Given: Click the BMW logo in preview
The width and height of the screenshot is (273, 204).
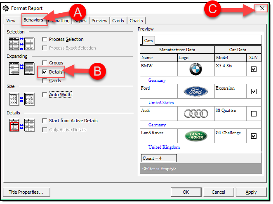Looking at the screenshot, I should pos(196,69).
